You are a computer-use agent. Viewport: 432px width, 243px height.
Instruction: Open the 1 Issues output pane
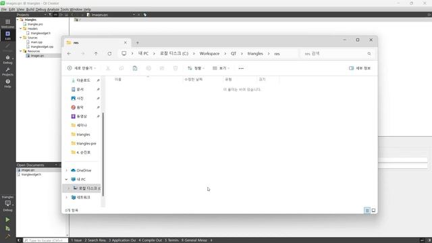point(76,240)
